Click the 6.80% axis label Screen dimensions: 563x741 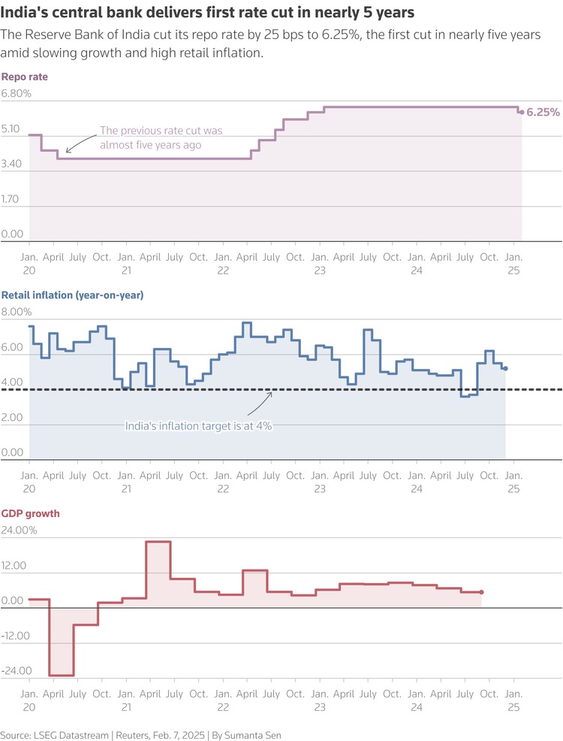pos(17,93)
